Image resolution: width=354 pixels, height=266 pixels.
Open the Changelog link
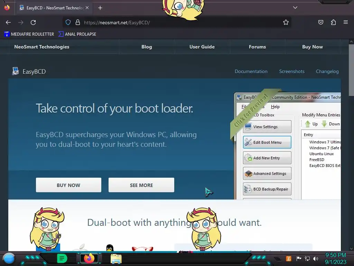[327, 71]
